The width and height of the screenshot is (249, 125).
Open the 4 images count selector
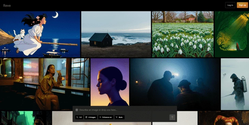90,117
